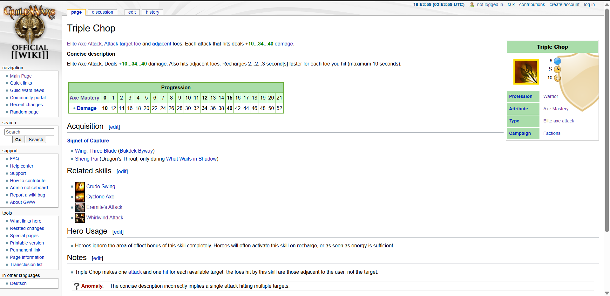The height and width of the screenshot is (296, 610).
Task: Open Guild Wars news
Action: click(x=27, y=90)
